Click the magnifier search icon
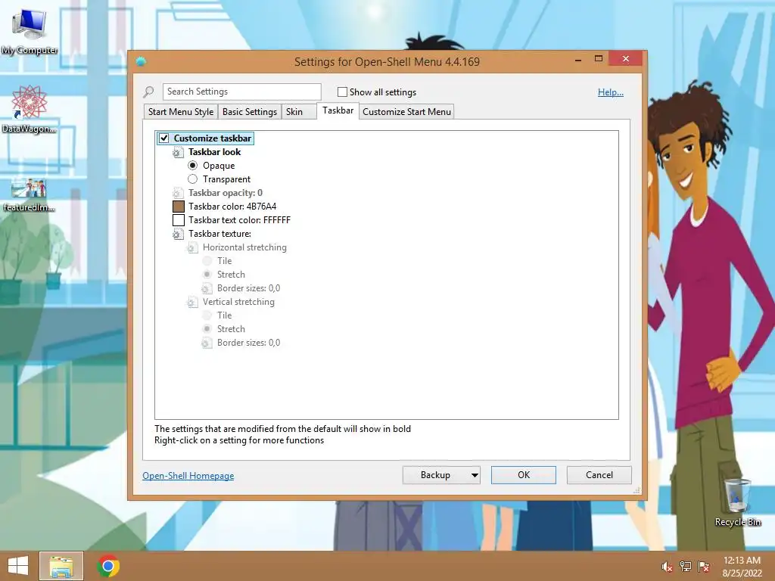775x581 pixels. 148,92
